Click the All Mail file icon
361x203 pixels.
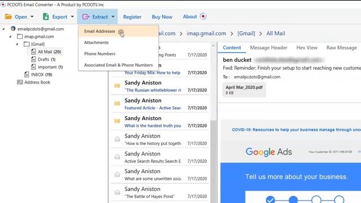point(33,51)
